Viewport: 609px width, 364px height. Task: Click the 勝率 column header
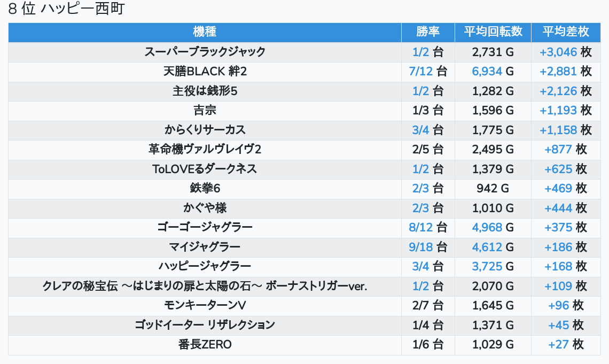[x=428, y=32]
